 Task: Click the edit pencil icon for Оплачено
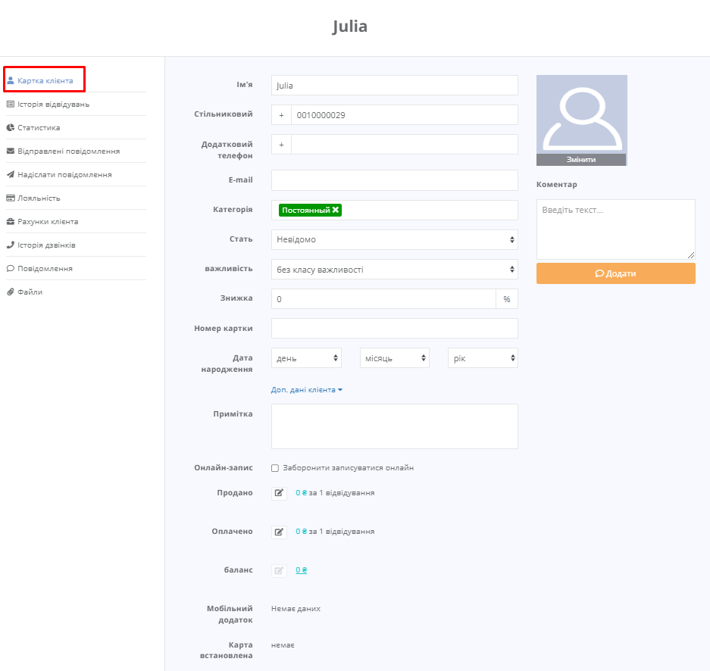point(279,532)
